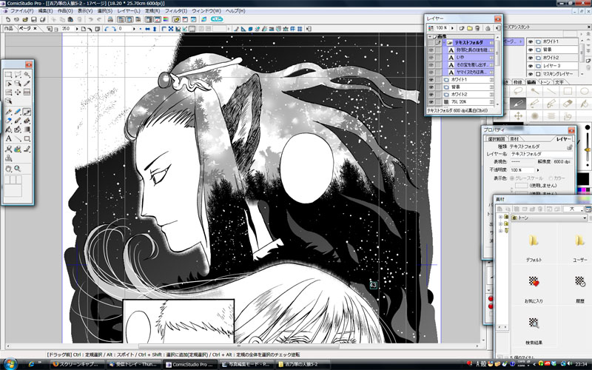Select グレースケール radio button in properties
Viewport: 592px width, 370px height.
click(x=512, y=178)
